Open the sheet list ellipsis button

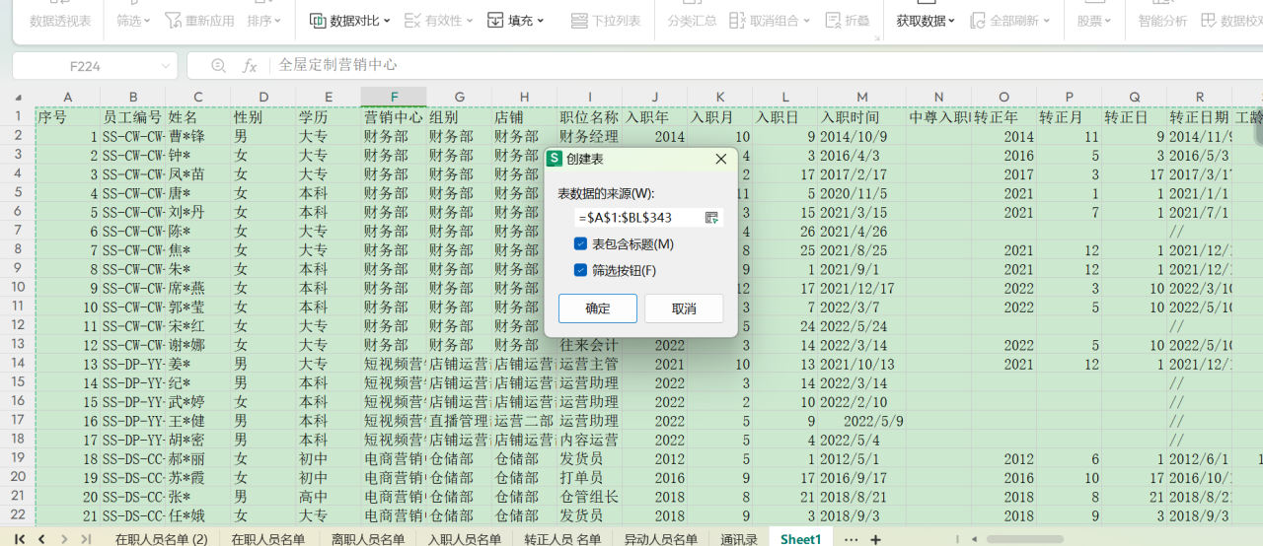coord(851,539)
